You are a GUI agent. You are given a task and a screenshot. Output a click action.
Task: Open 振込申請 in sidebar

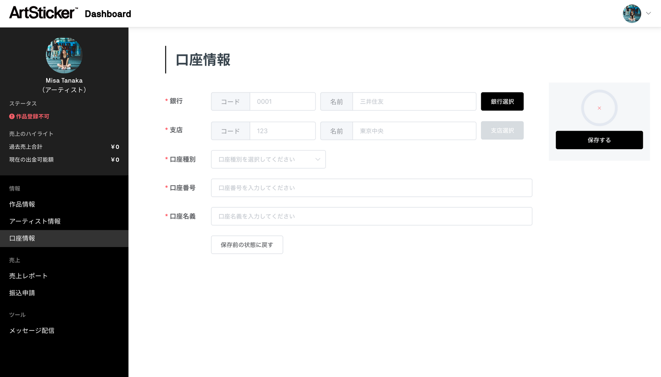[x=22, y=293]
